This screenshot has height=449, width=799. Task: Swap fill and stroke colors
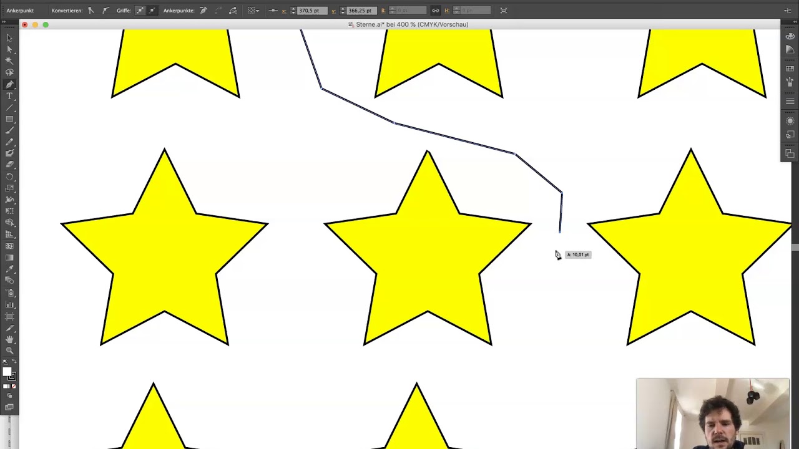point(14,362)
